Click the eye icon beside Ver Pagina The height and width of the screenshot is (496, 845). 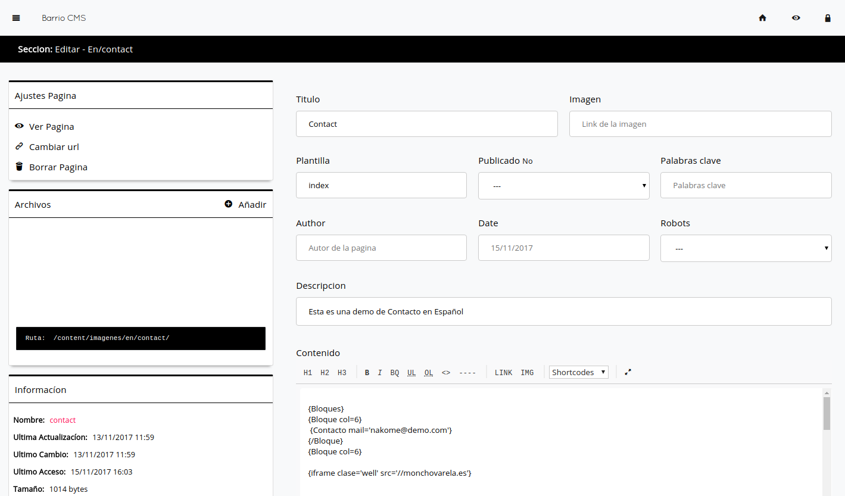point(19,126)
